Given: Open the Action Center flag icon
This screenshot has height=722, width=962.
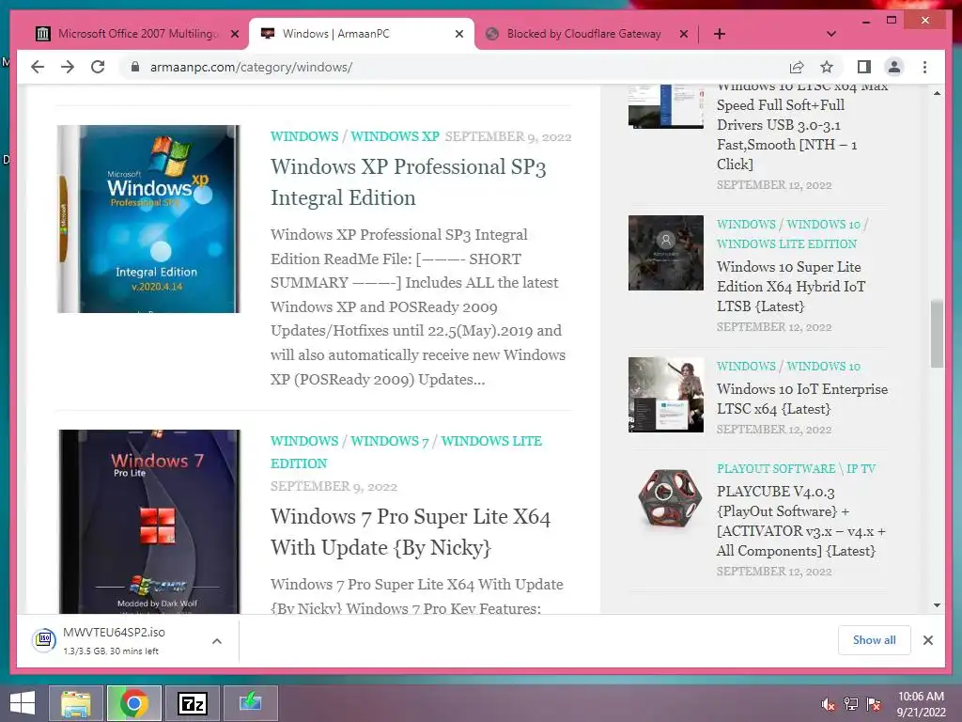Looking at the screenshot, I should [874, 704].
